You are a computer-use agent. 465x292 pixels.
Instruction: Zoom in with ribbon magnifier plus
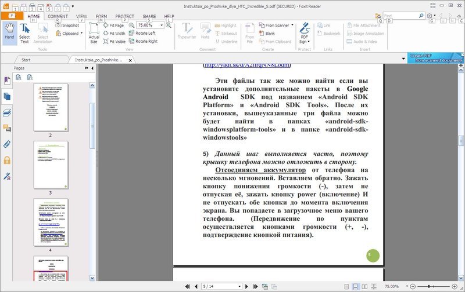pos(169,25)
